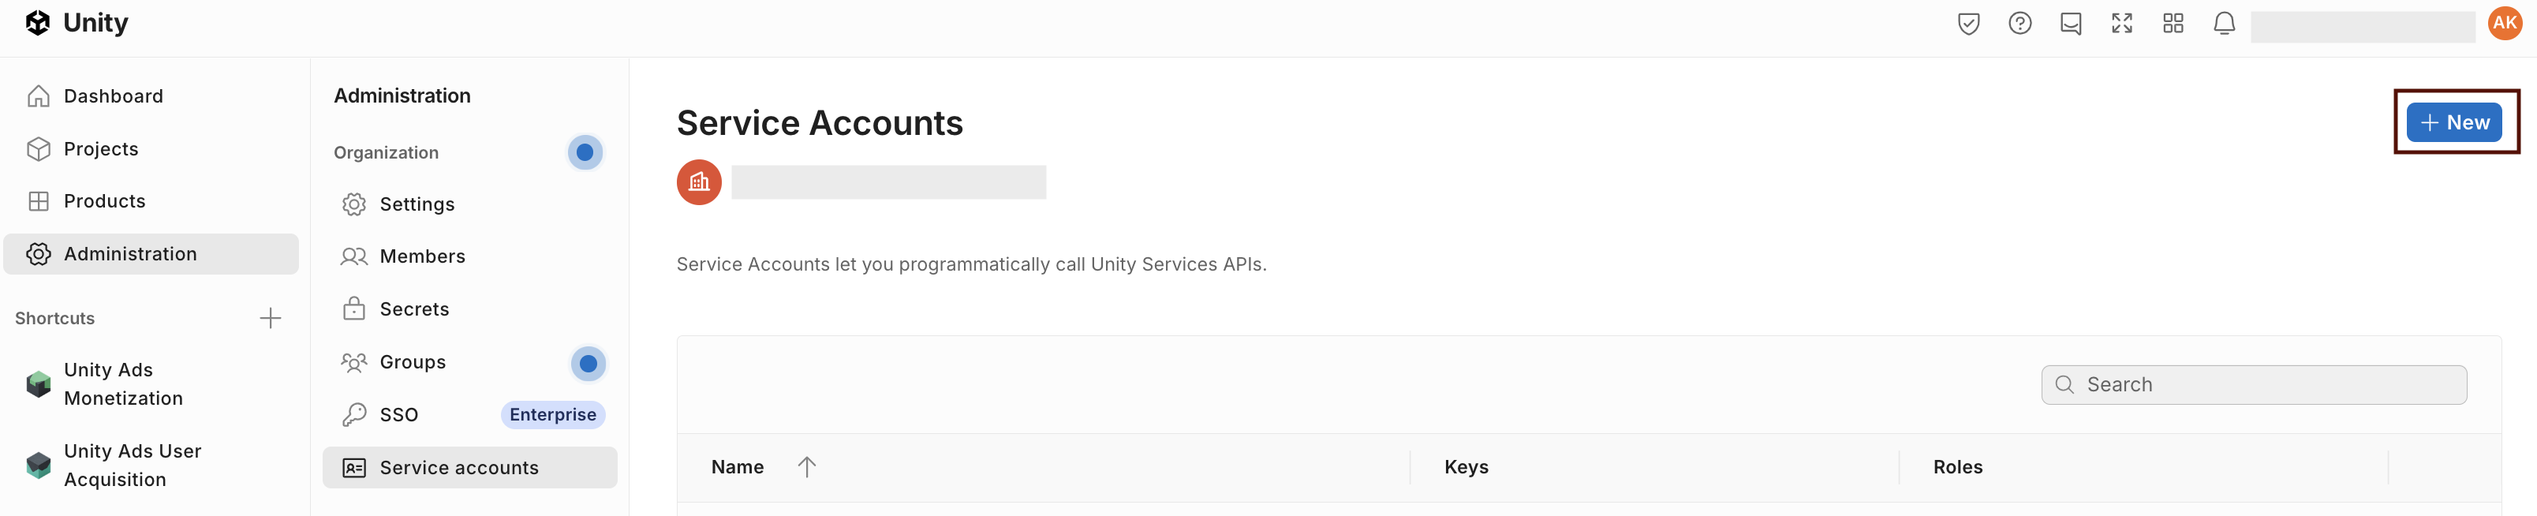Select Members in the Administration panel
The height and width of the screenshot is (516, 2537).
tap(423, 256)
